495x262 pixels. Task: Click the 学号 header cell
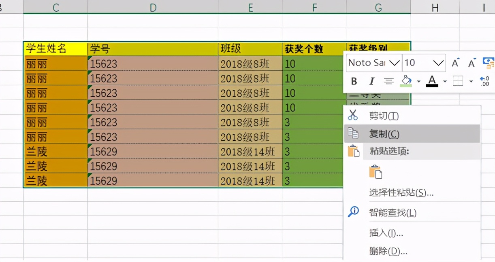pyautogui.click(x=153, y=49)
